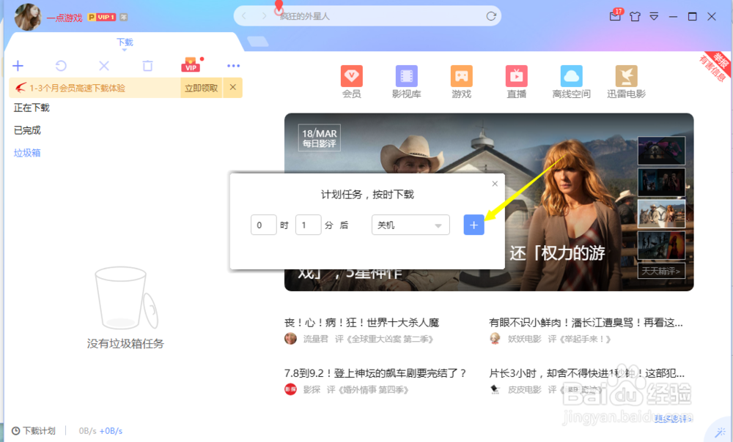Viewport: 733px width, 442px height.
Task: Click the trash delete icon in the toolbar
Action: 147,65
